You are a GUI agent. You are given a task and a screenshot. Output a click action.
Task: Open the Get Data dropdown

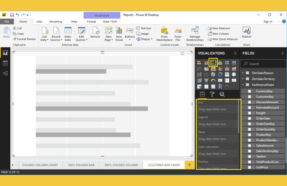44,38
